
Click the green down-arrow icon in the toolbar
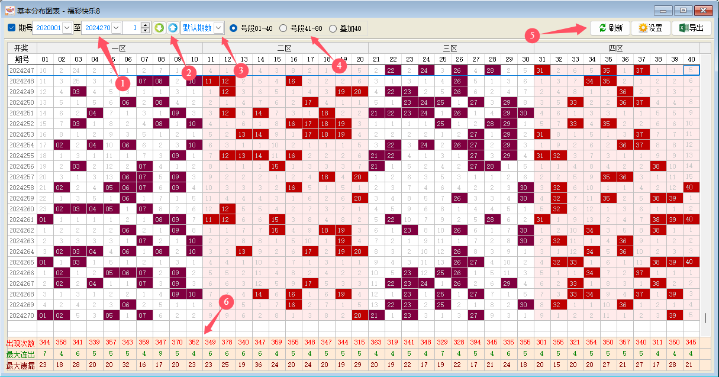(x=159, y=28)
